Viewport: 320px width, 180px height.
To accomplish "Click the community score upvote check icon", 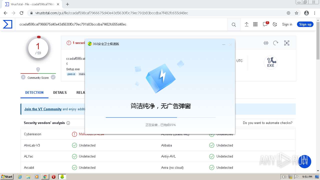I will tap(53, 77).
